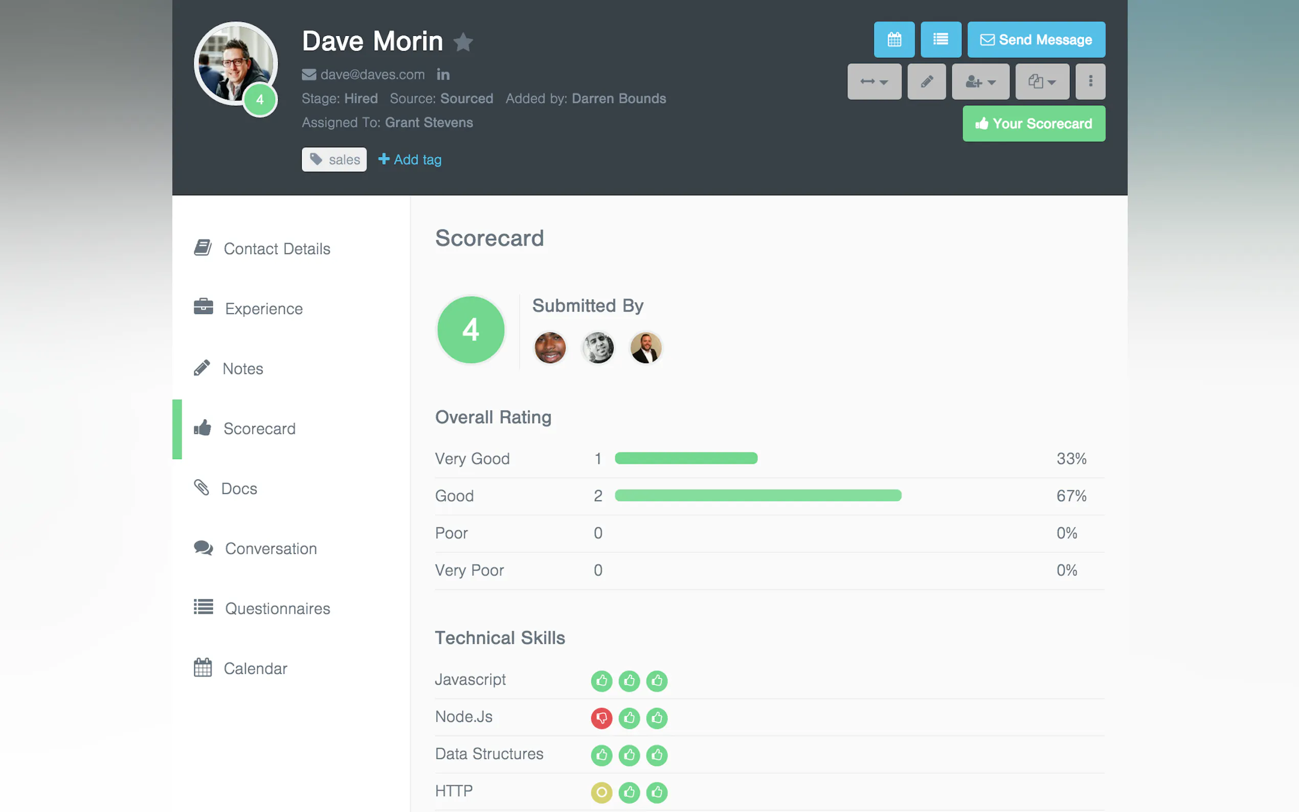Click the LinkedIn icon beside email
Viewport: 1299px width, 812px height.
[443, 75]
